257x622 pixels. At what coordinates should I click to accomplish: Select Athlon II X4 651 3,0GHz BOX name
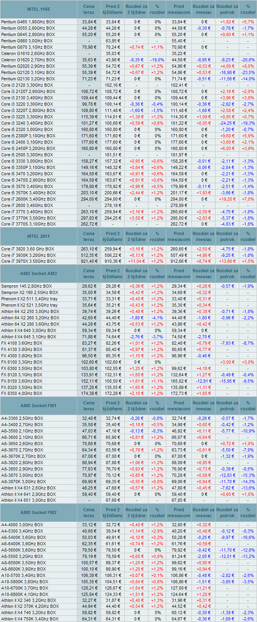click(x=28, y=500)
